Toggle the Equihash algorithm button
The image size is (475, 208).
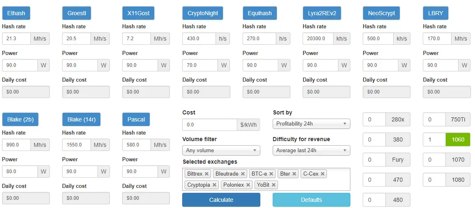point(260,13)
